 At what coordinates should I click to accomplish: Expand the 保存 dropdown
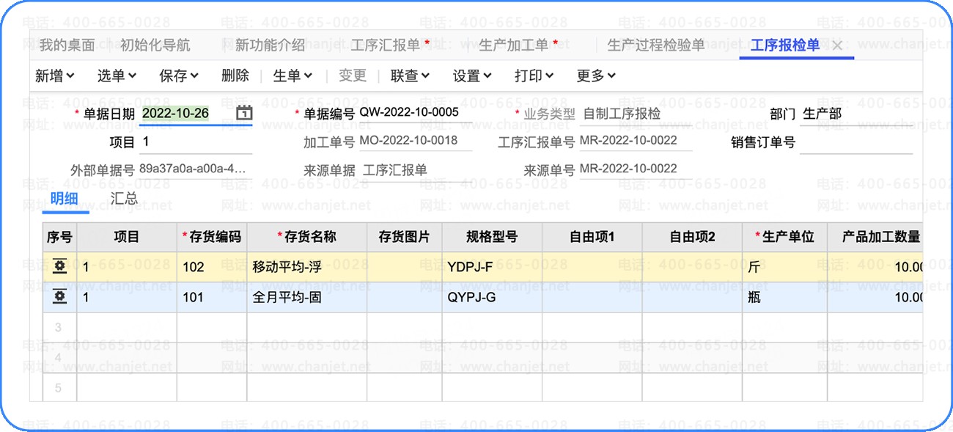[x=179, y=76]
